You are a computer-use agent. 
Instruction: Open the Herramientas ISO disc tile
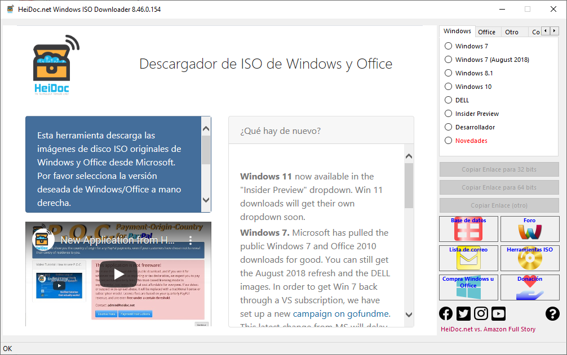(529, 258)
